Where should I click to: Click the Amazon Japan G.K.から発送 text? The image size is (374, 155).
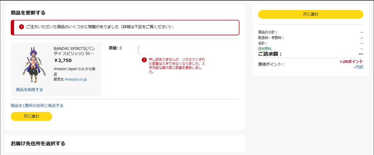tap(75, 71)
